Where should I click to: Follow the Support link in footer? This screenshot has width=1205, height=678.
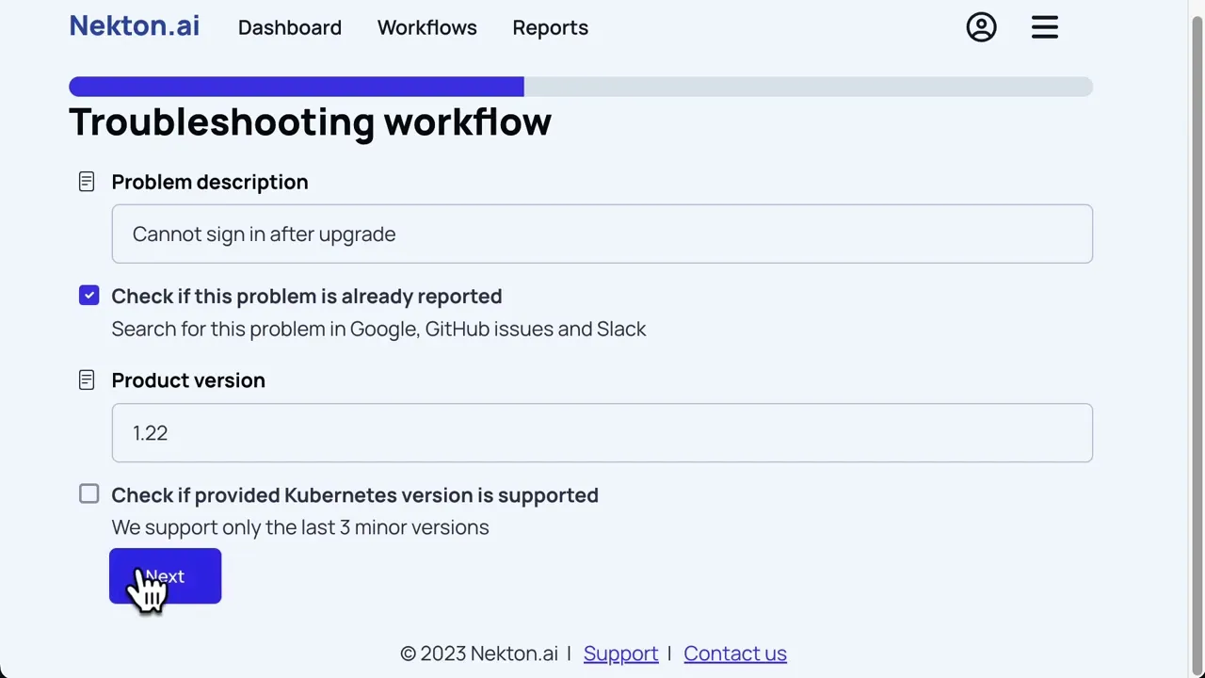[620, 654]
